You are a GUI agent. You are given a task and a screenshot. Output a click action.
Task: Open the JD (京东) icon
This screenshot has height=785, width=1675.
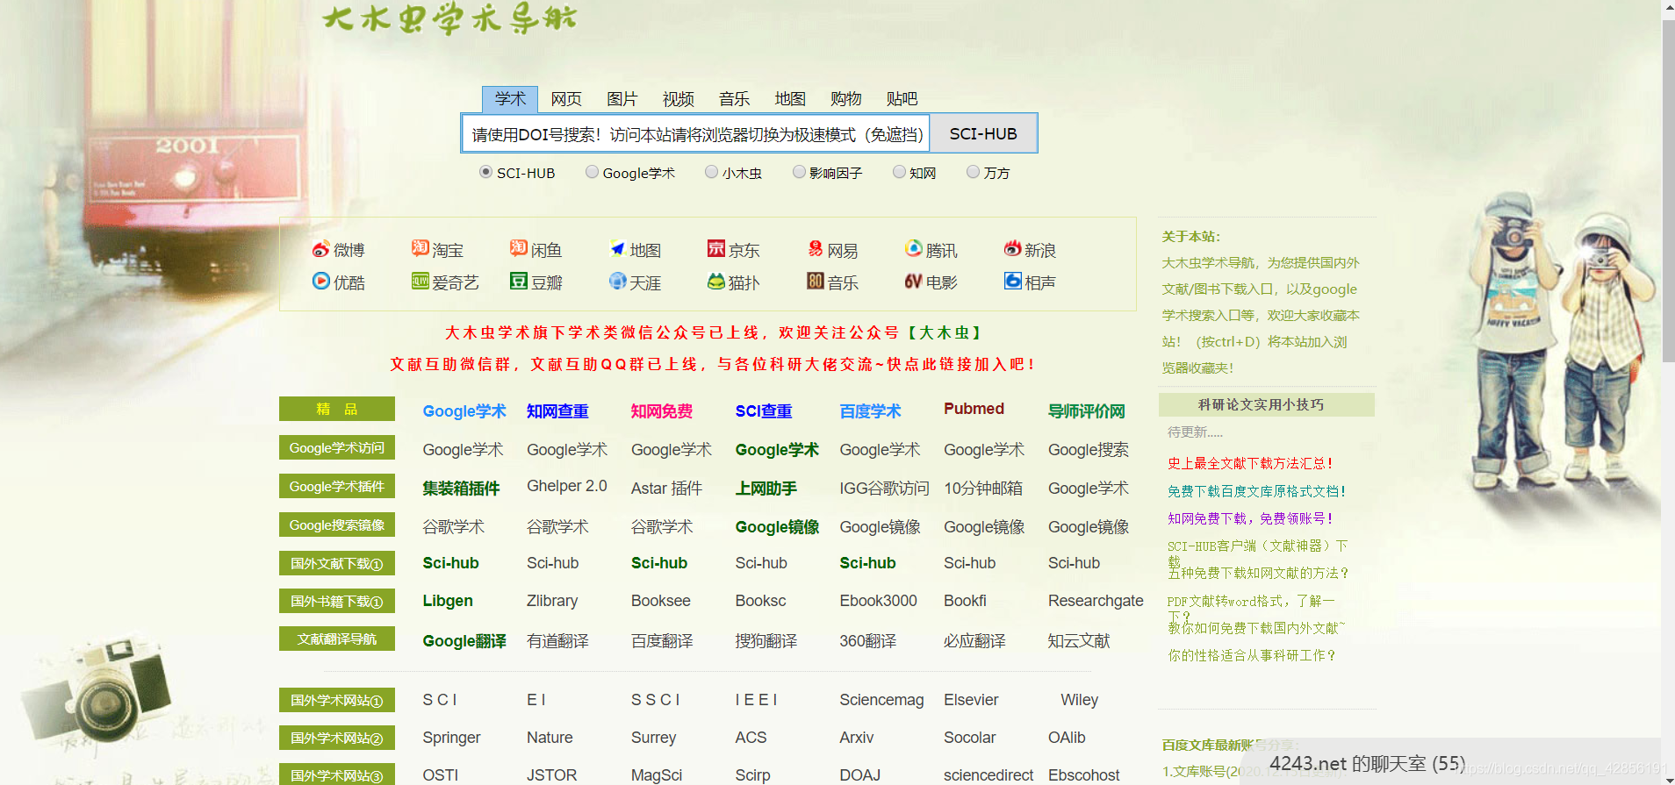point(716,249)
